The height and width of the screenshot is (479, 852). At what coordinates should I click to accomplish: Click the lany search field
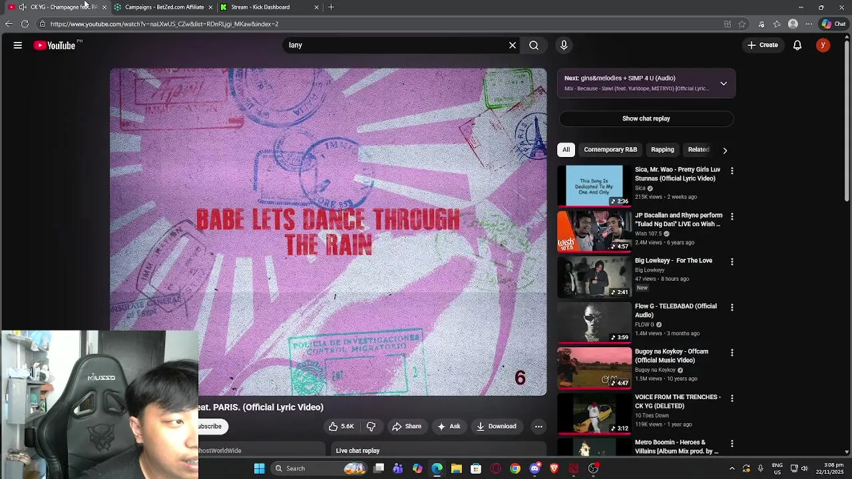(x=396, y=45)
